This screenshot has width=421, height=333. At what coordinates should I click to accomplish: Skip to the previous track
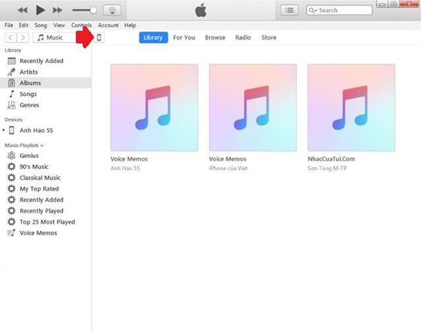22,10
